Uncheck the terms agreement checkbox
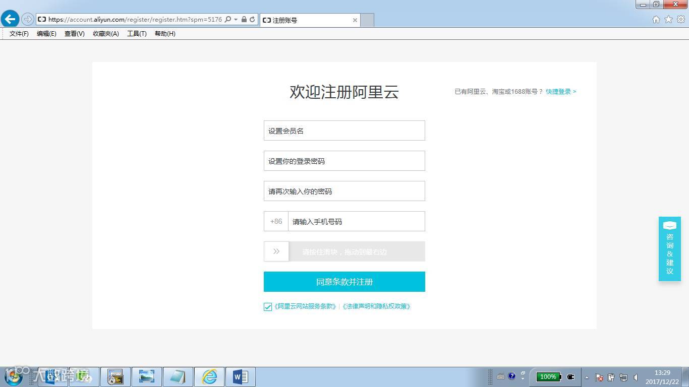Screen dimensions: 689x387 coord(268,307)
